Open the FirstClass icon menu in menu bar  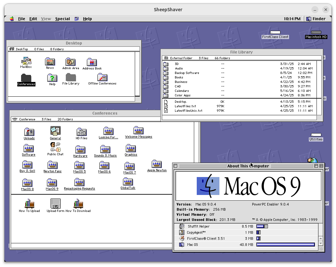tap(77, 19)
